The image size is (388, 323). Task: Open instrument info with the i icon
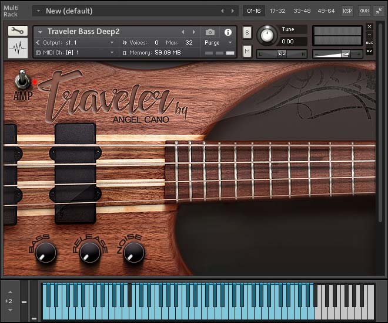click(228, 32)
